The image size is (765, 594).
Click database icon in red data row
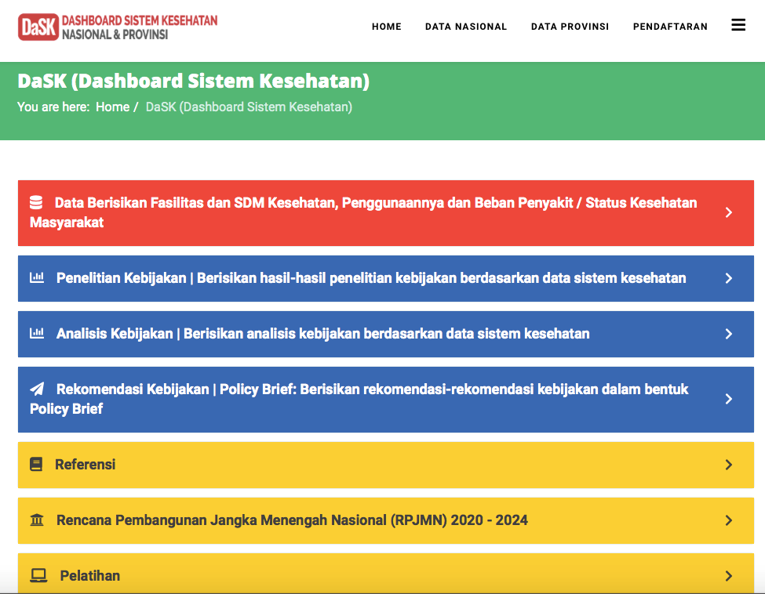[36, 202]
